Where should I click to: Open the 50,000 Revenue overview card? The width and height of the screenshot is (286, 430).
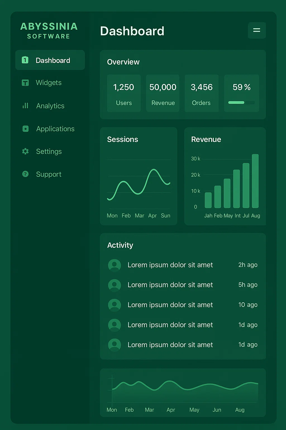[x=163, y=93]
